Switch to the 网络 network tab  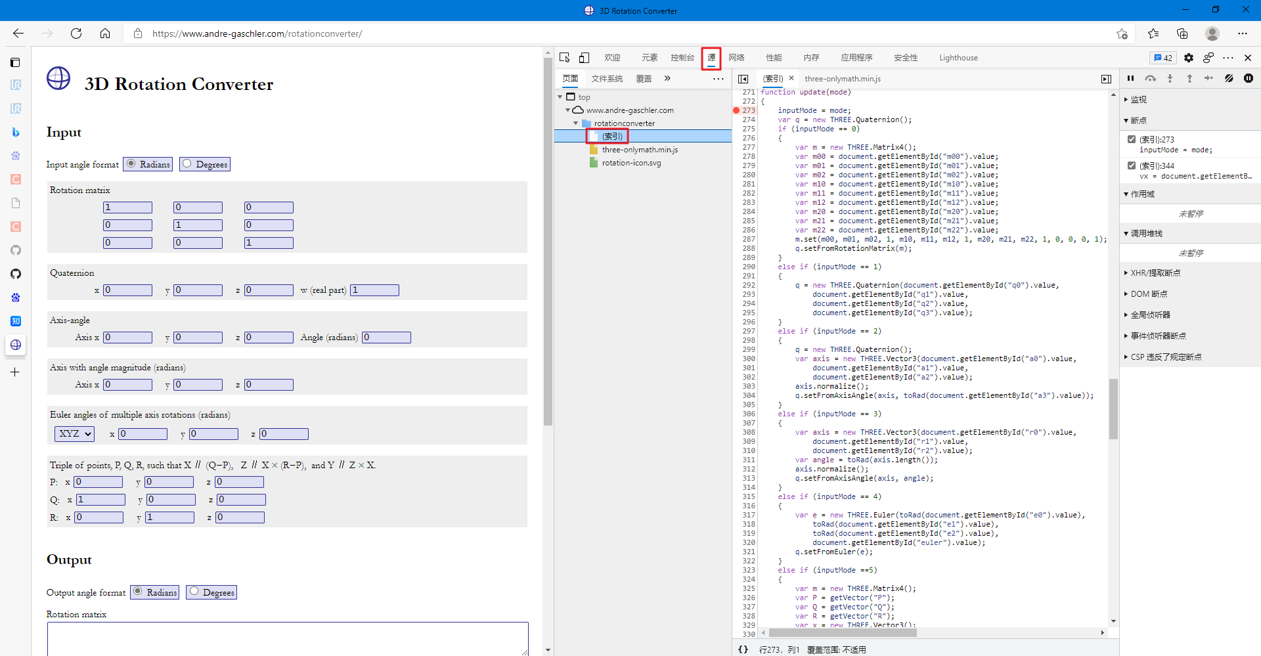(x=736, y=58)
